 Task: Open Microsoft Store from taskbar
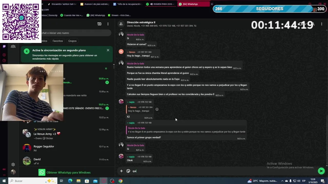pos(87,181)
